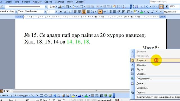The image size is (180, 101).
Task: Open the line style dropdown
Action: (46, 7)
